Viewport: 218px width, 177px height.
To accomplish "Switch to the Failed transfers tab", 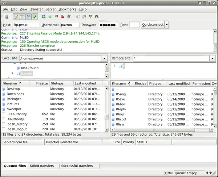I will (x=43, y=166).
